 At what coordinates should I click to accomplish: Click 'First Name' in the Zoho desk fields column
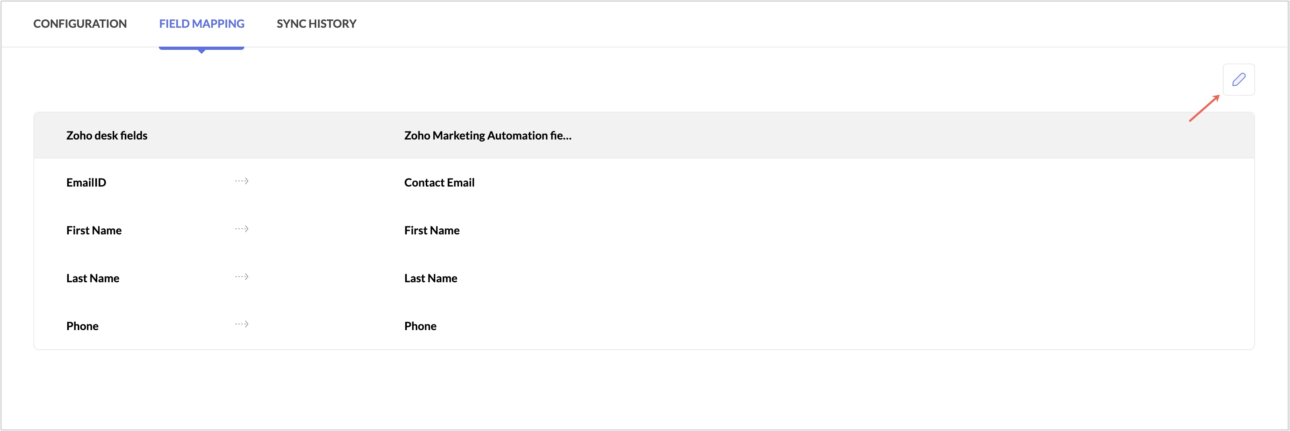click(x=94, y=230)
